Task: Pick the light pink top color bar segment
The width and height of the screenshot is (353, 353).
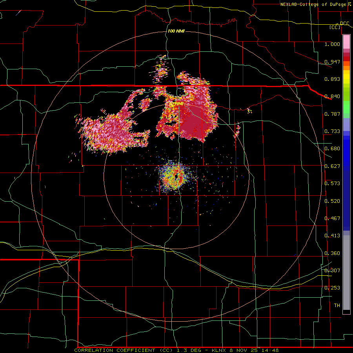Action: tap(346, 42)
